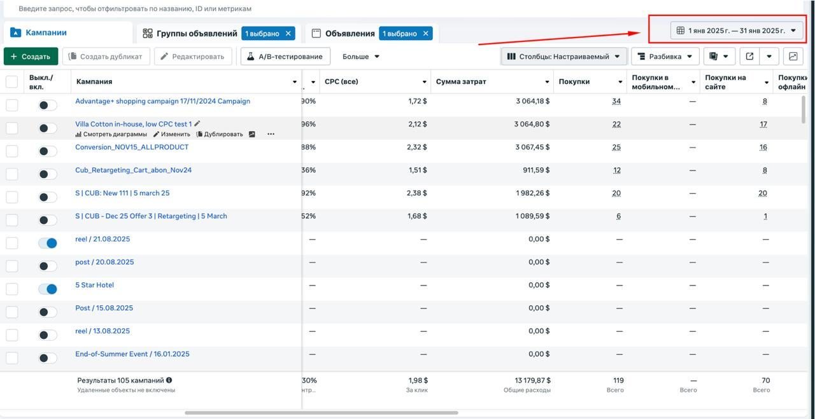Click pencil icon beside Villa Cotton campaign name
Screen dimensions: 815x419
coord(197,124)
